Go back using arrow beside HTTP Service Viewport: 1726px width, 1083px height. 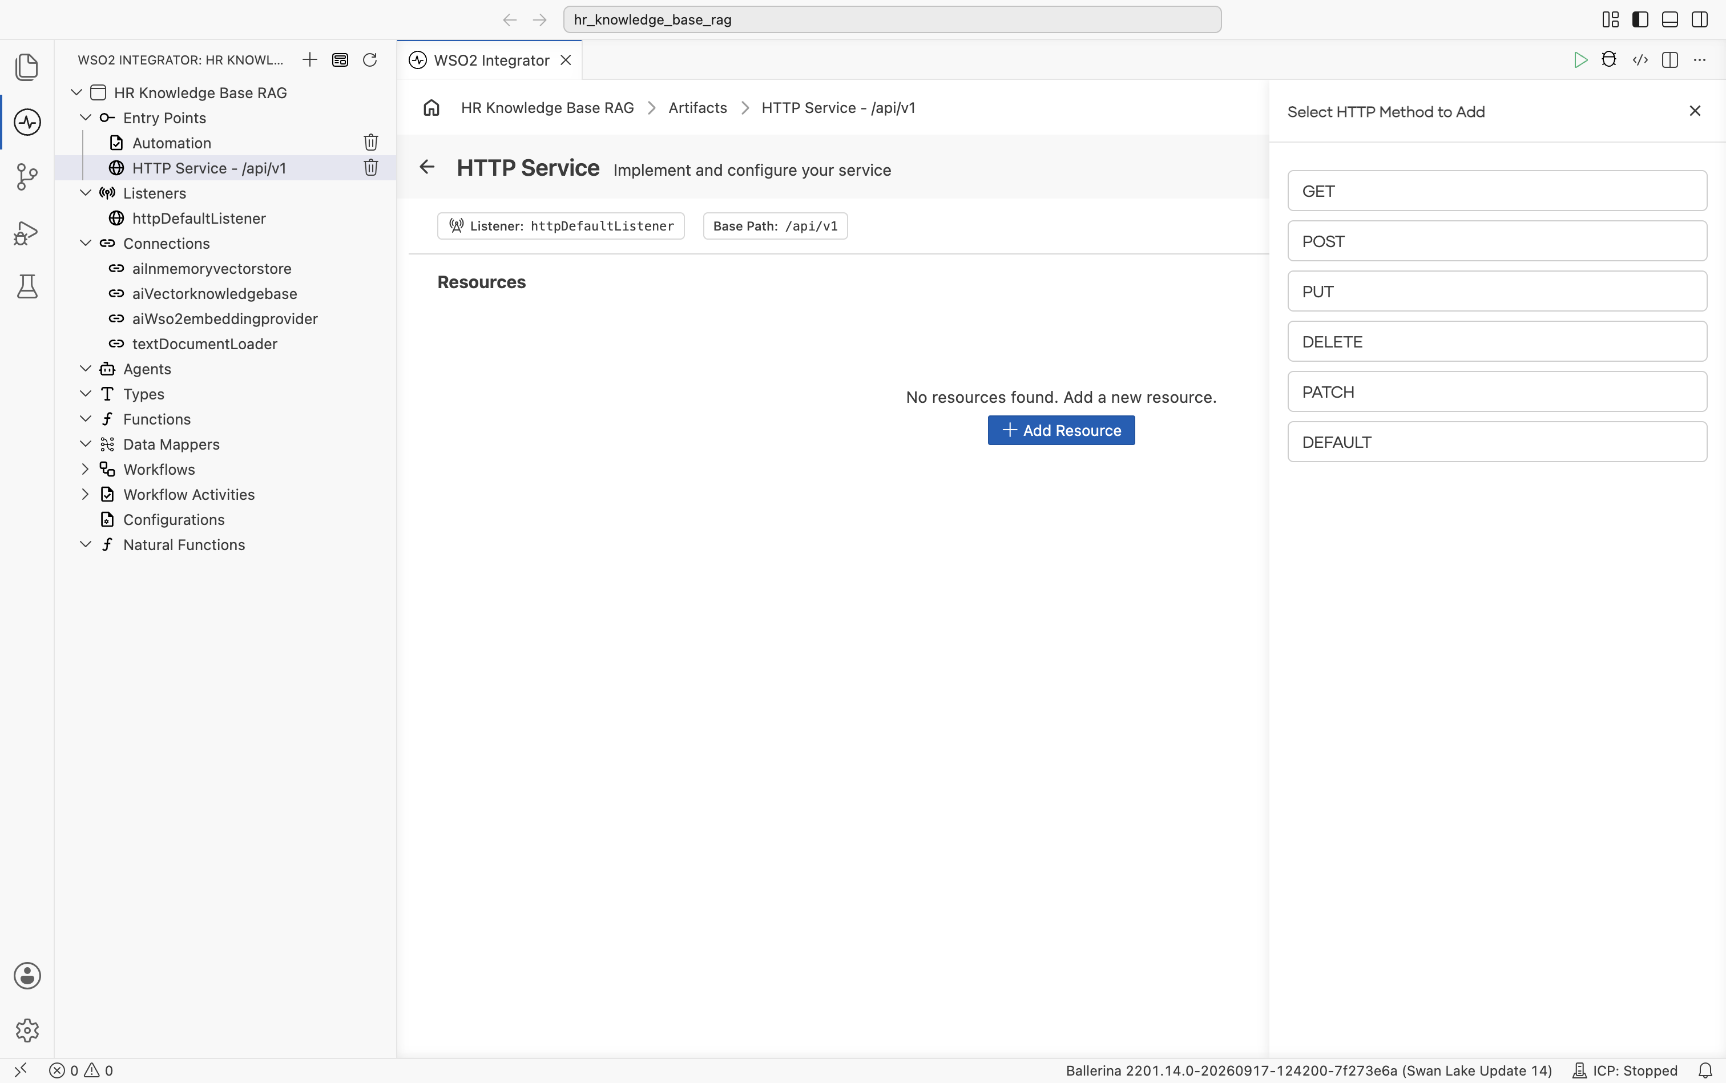(x=427, y=167)
